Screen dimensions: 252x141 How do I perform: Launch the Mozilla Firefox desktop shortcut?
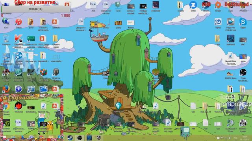coord(6,89)
